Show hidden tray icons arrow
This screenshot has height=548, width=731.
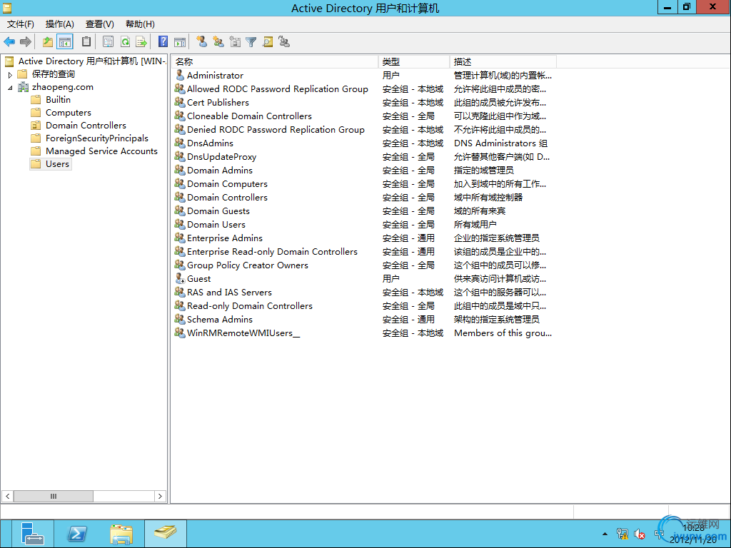click(x=605, y=534)
